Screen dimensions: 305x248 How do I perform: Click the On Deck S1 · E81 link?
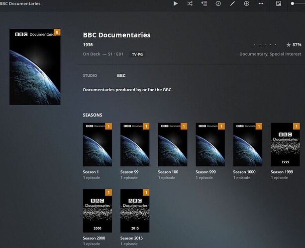[x=103, y=54]
